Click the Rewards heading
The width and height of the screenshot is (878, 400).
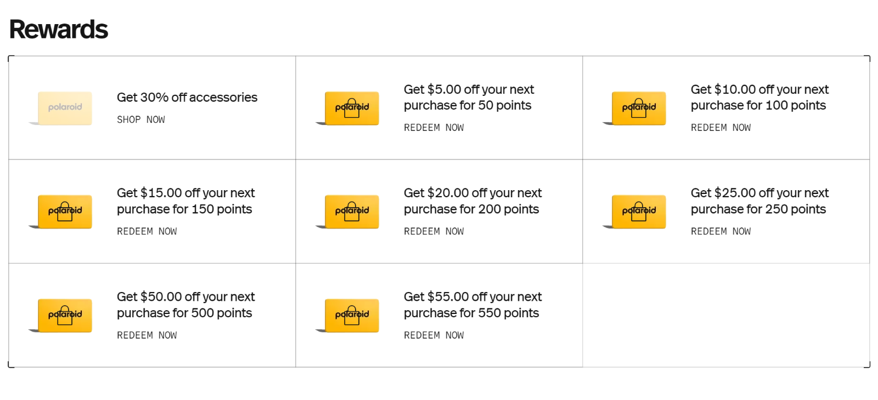(x=59, y=30)
